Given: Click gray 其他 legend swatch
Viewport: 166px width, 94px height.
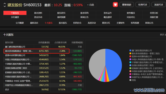Looking at the screenshot, I should click(x=130, y=80).
